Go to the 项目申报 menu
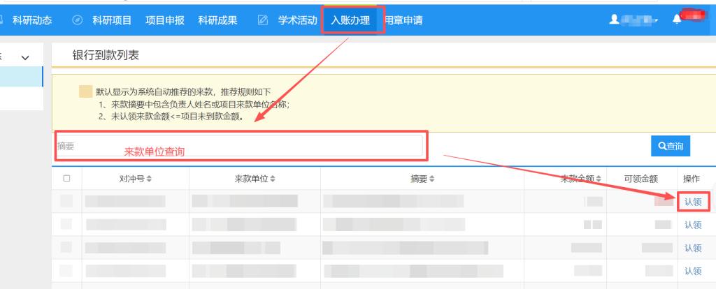The height and width of the screenshot is (289, 716). click(165, 20)
